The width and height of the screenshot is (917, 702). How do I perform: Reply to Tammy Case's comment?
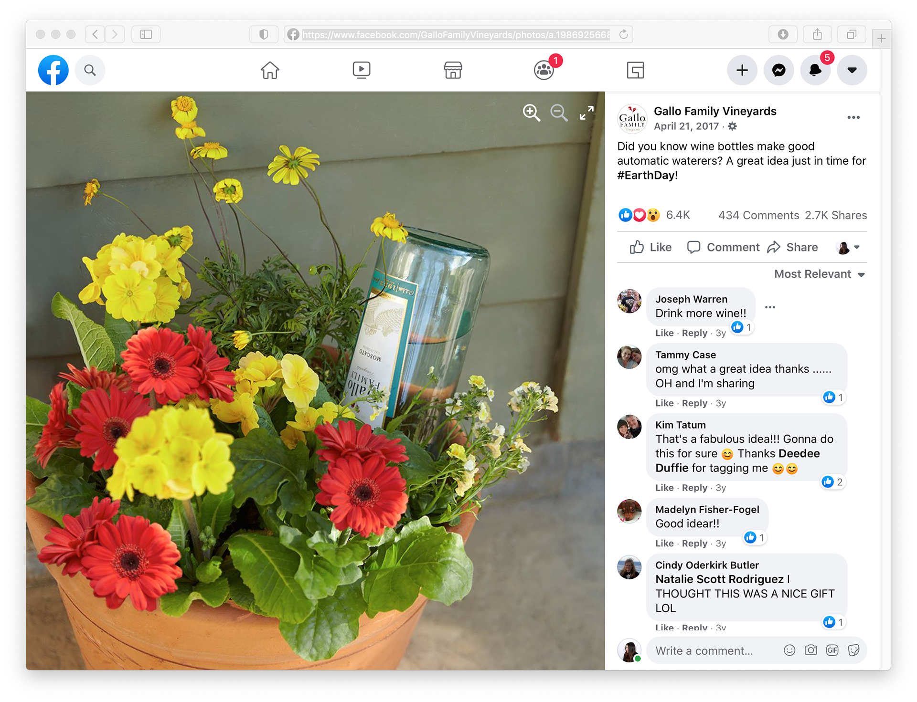tap(694, 403)
